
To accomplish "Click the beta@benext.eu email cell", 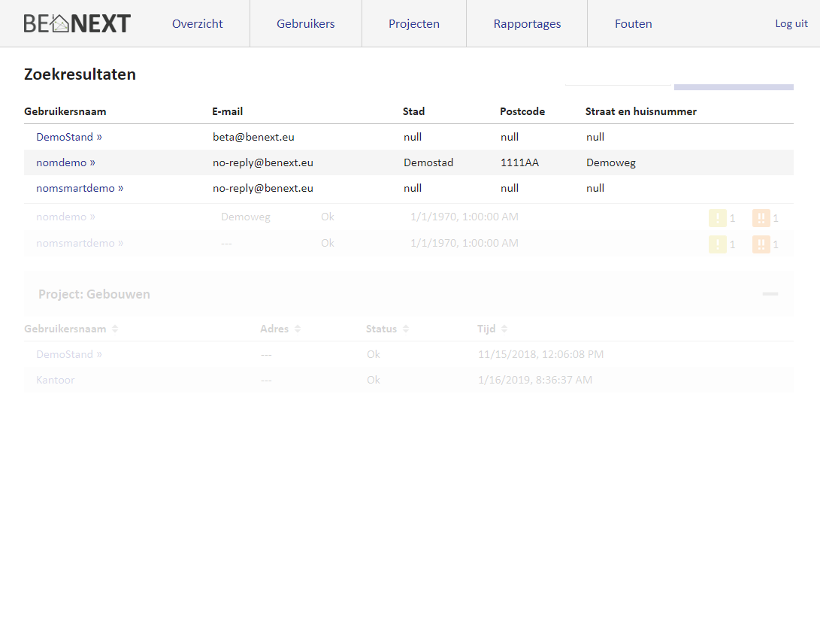I will [x=253, y=137].
